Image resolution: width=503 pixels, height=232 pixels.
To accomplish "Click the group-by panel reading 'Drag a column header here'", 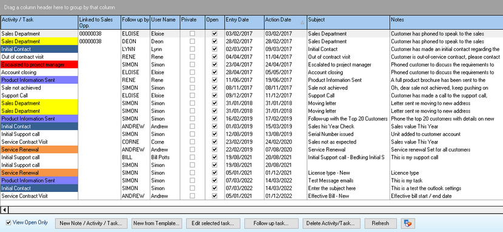I will click(251, 7).
